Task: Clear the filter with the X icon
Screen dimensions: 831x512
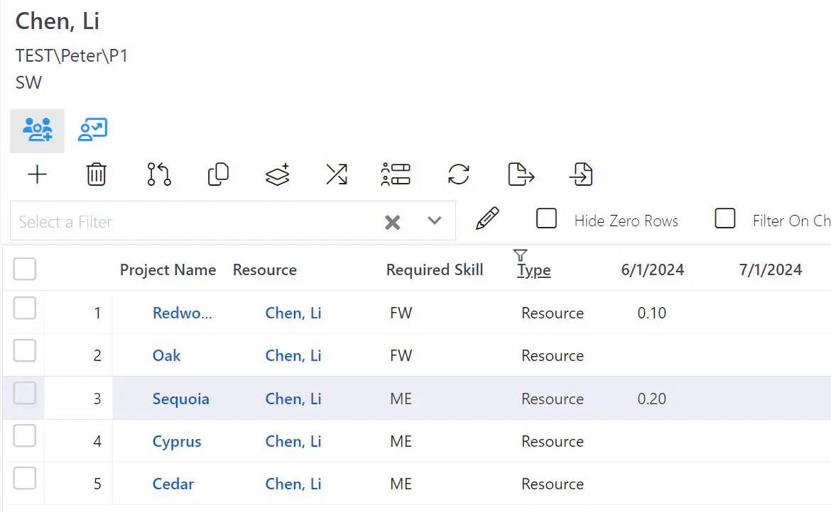Action: (x=392, y=222)
